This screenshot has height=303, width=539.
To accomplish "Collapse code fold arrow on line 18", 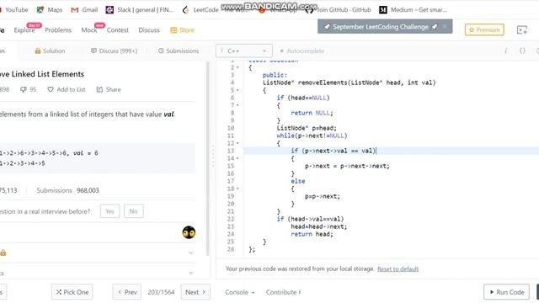I will (237, 189).
